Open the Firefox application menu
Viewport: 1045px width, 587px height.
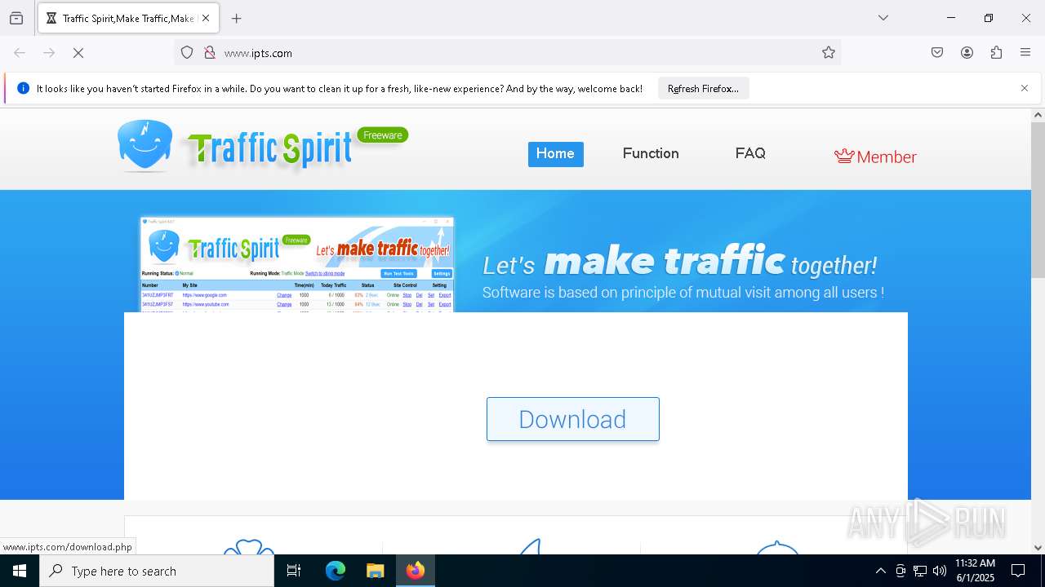point(1025,53)
